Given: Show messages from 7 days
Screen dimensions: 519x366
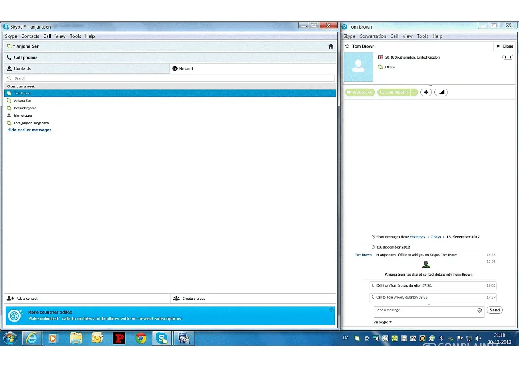Looking at the screenshot, I should pos(436,237).
